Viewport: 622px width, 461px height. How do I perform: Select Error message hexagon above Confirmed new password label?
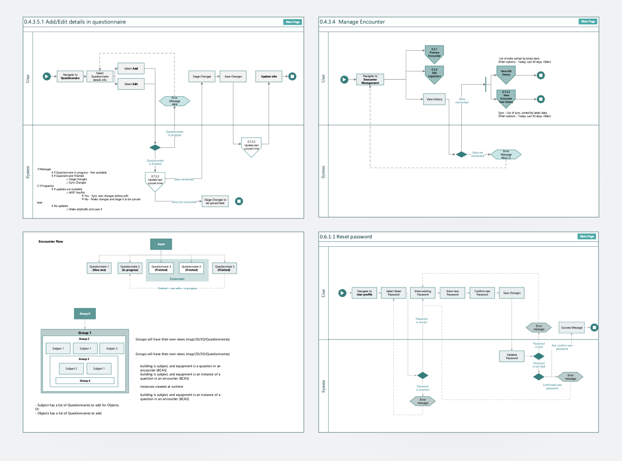[570, 377]
